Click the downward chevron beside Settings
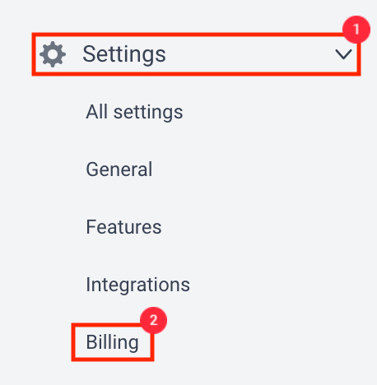The width and height of the screenshot is (377, 385). click(x=343, y=54)
